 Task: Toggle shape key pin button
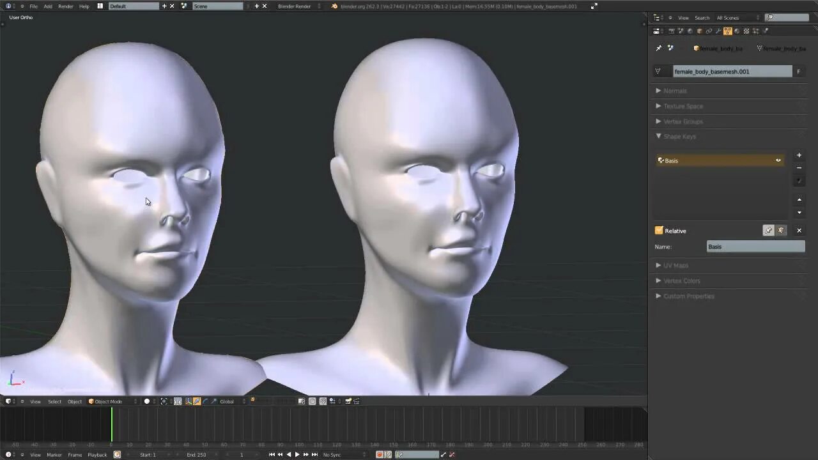coord(769,231)
